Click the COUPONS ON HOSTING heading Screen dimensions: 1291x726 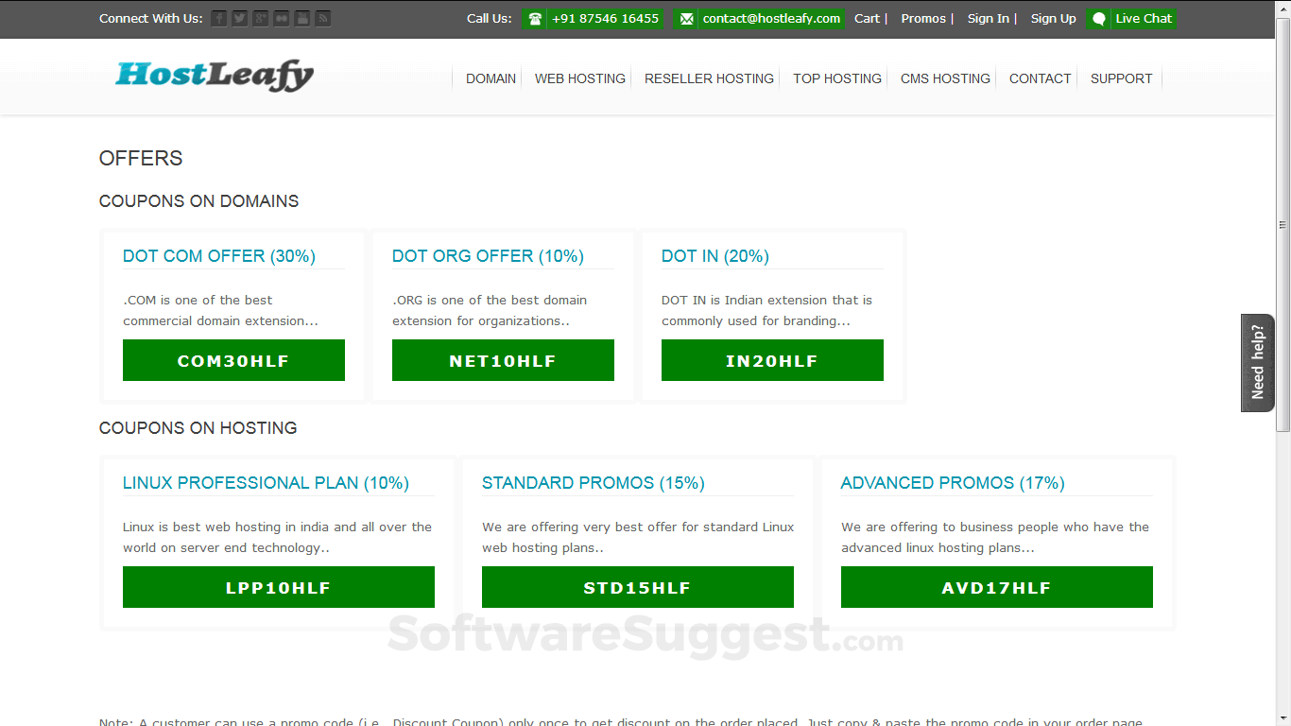coord(198,428)
